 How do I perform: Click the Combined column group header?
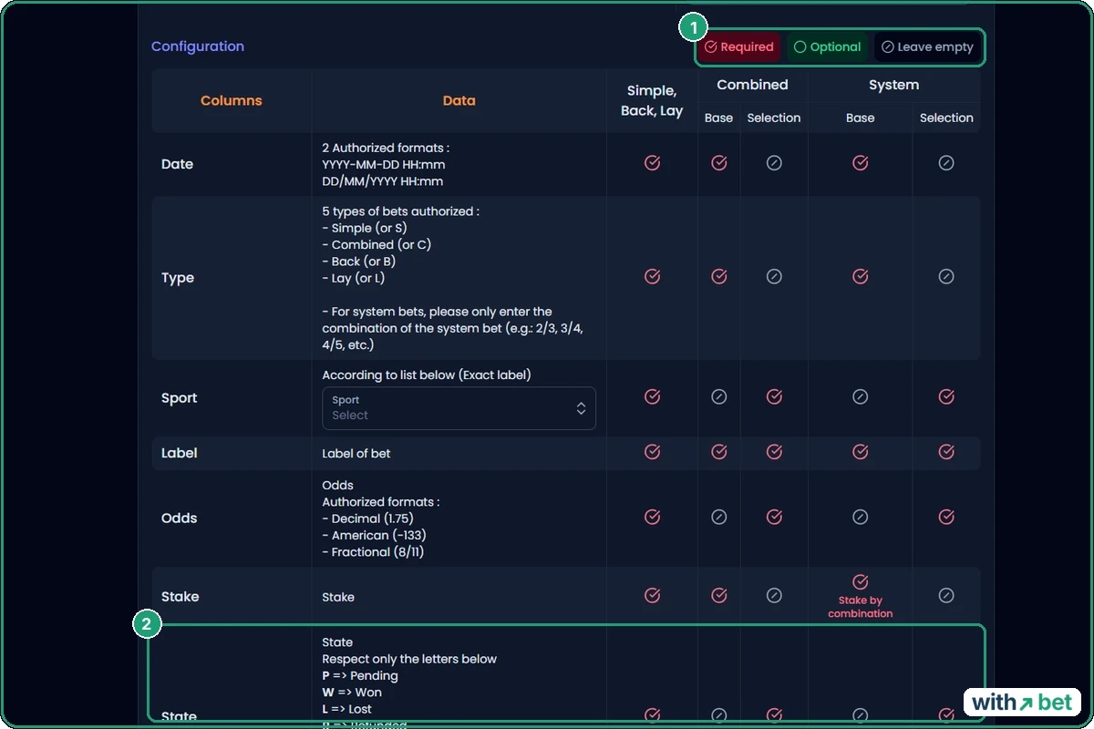(752, 85)
